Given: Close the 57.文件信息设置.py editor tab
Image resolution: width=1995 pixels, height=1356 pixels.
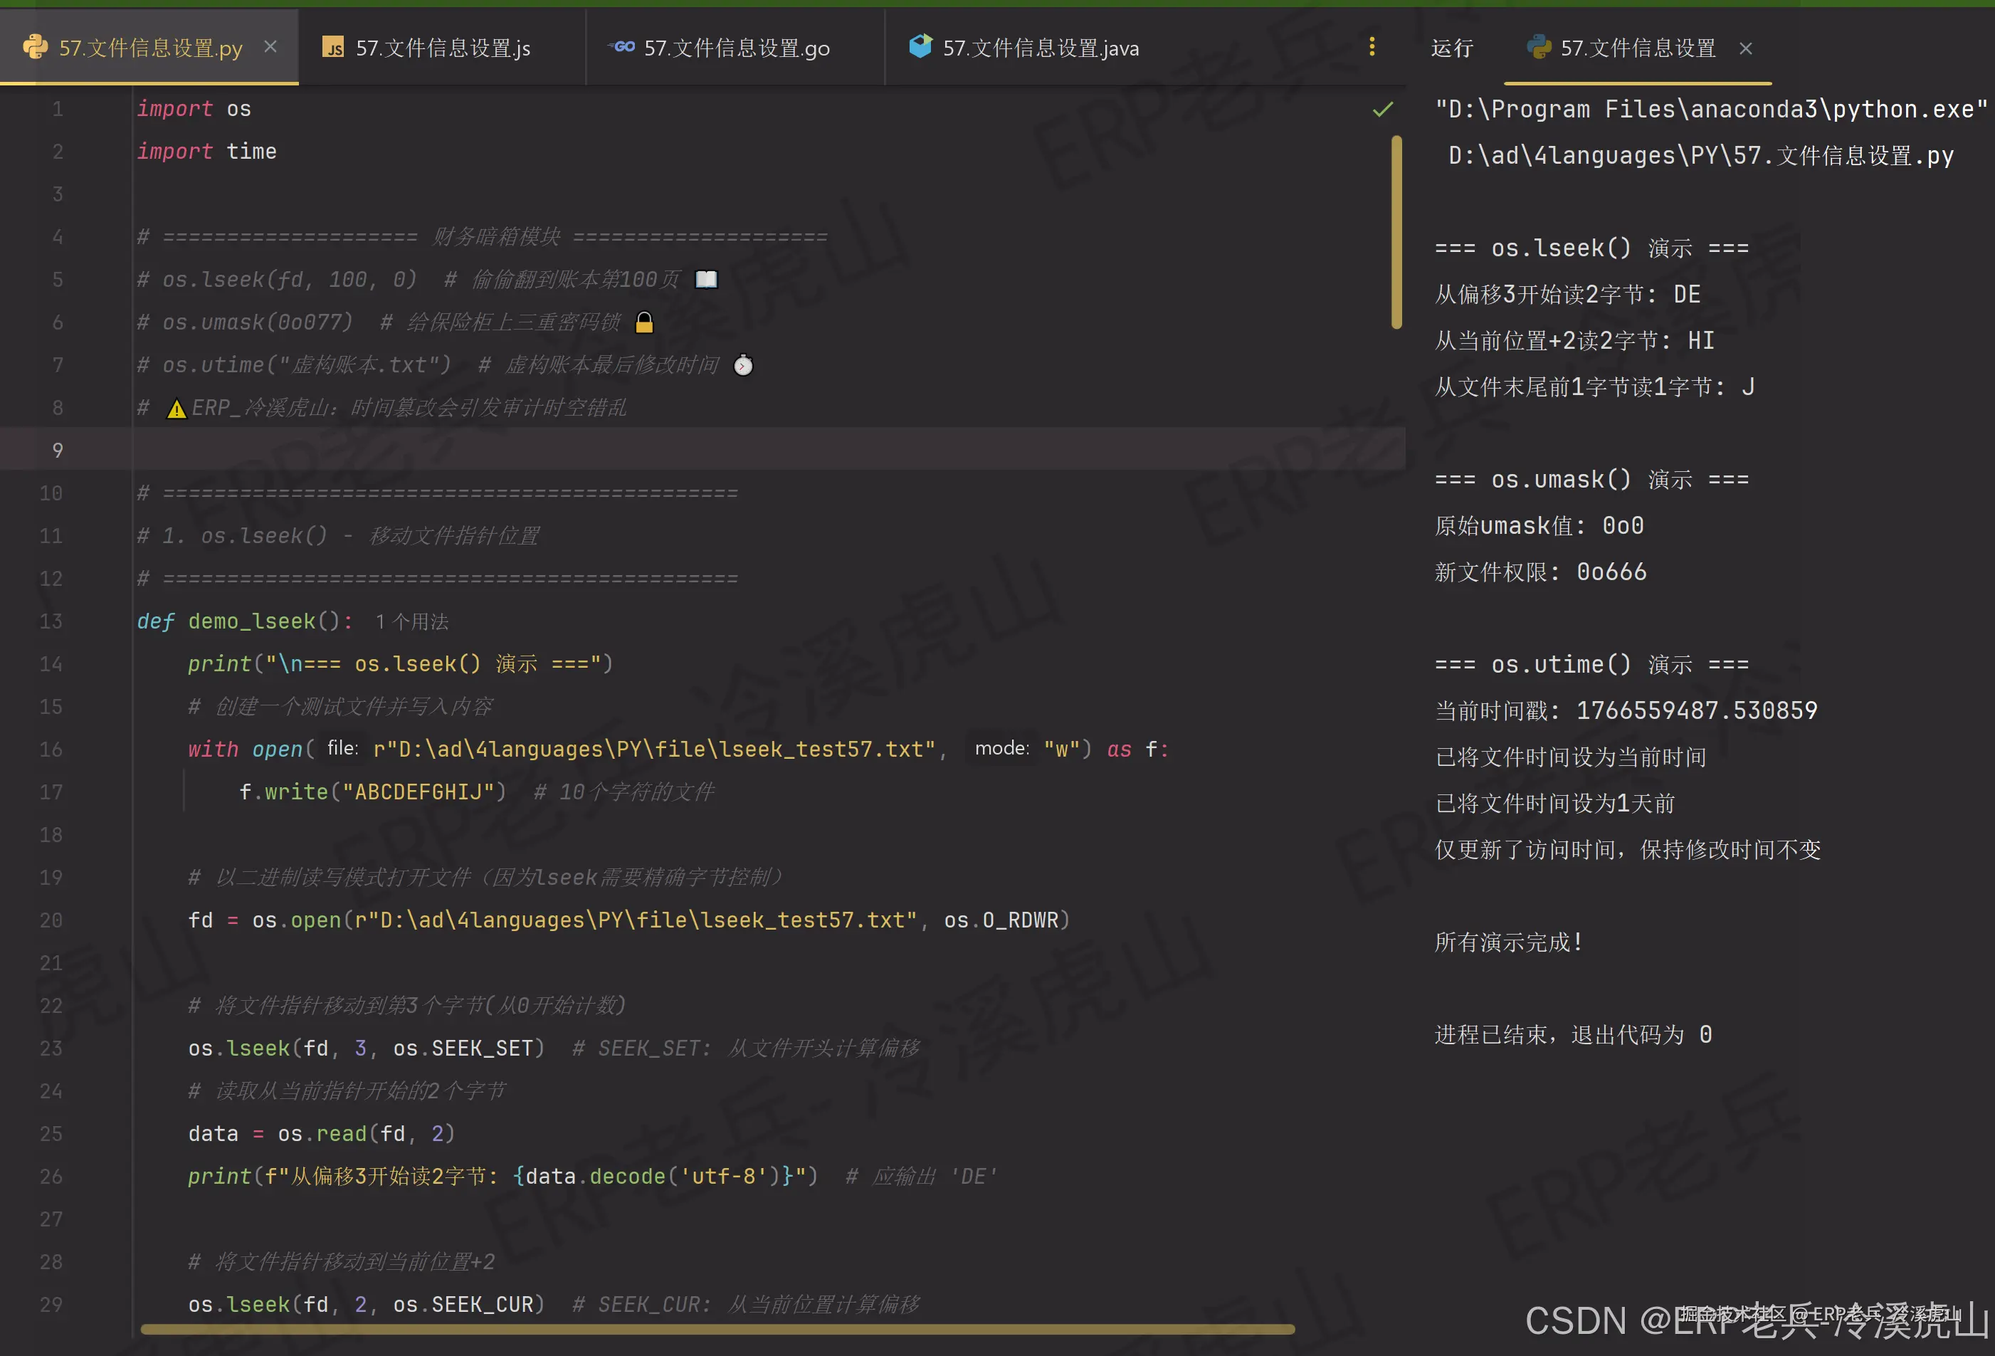Looking at the screenshot, I should (270, 47).
